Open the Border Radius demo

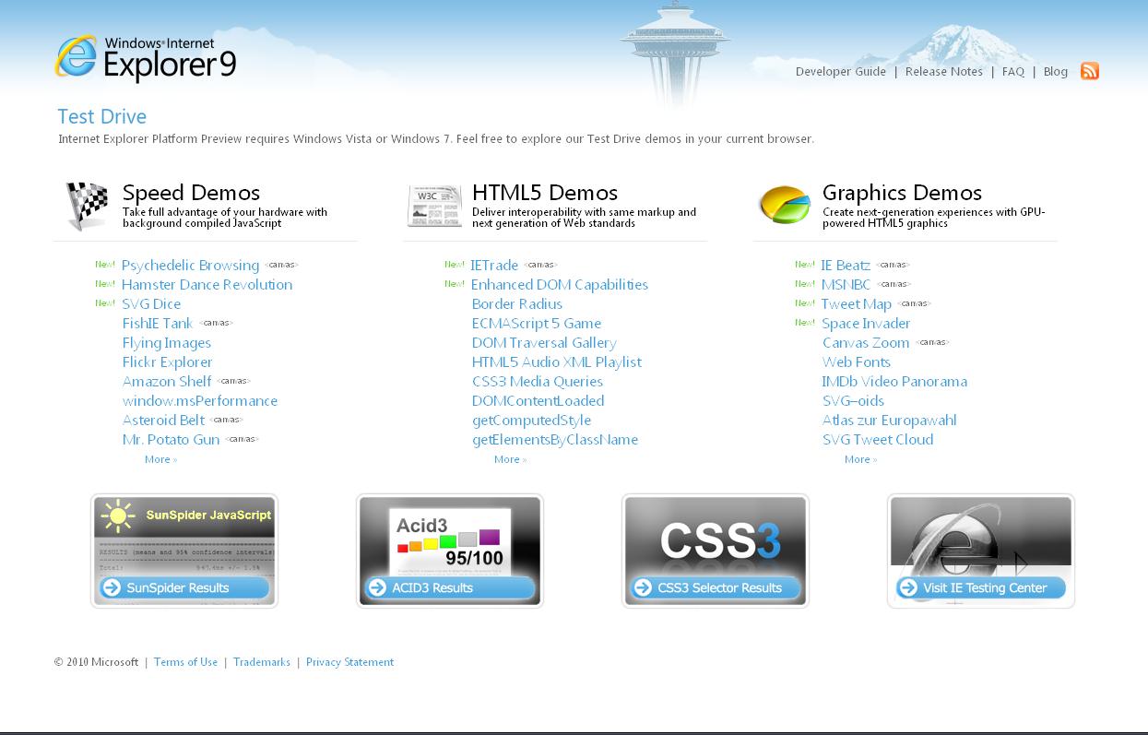pyautogui.click(x=517, y=304)
